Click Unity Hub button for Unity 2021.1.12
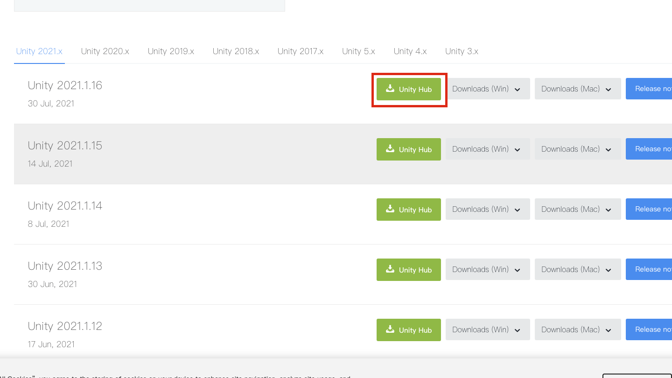The width and height of the screenshot is (672, 378). click(x=409, y=330)
